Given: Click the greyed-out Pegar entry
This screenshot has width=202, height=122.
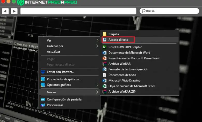Looking at the screenshot, I should tap(51, 59).
